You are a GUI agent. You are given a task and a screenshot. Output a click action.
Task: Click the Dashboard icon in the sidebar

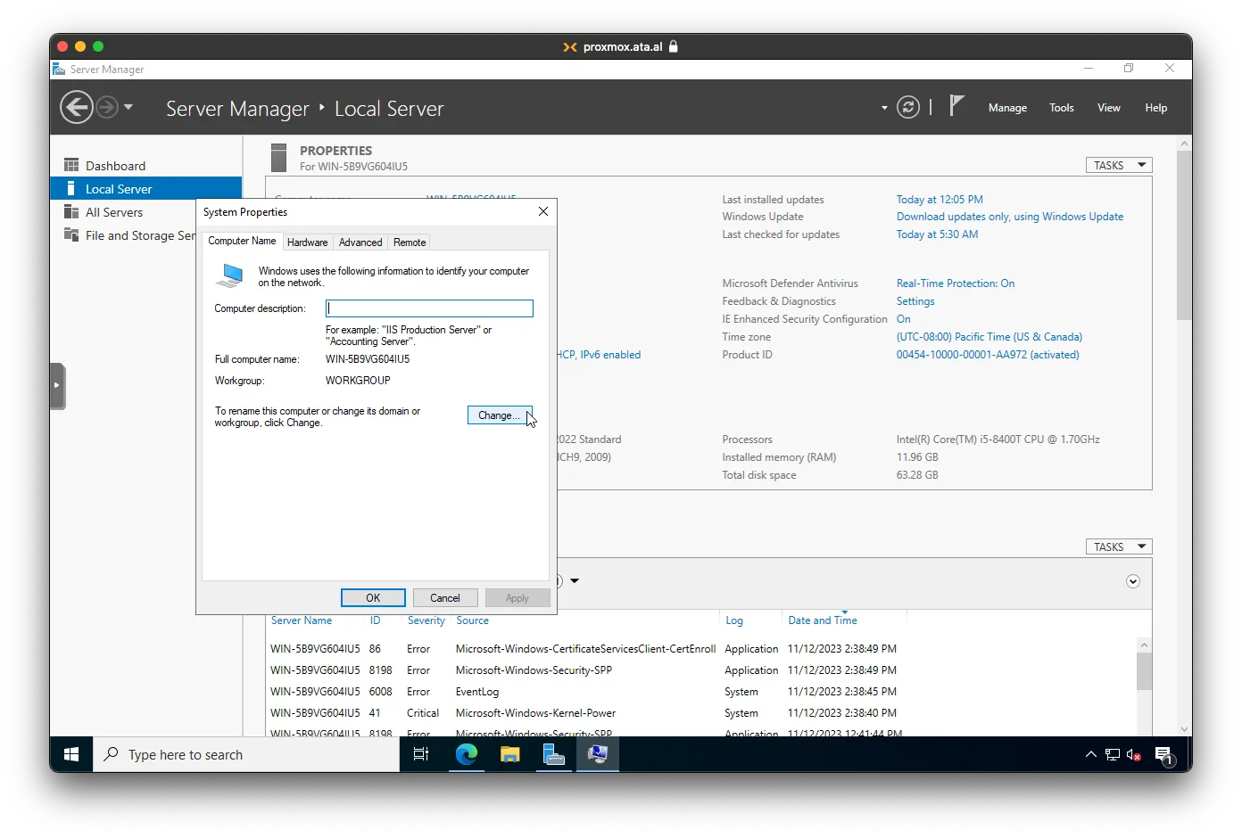71,165
